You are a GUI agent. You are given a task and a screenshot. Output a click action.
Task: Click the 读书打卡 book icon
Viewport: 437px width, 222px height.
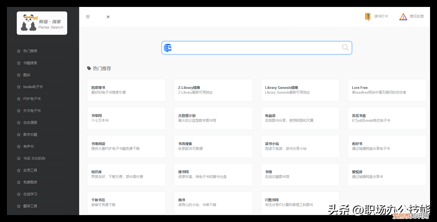pos(368,16)
